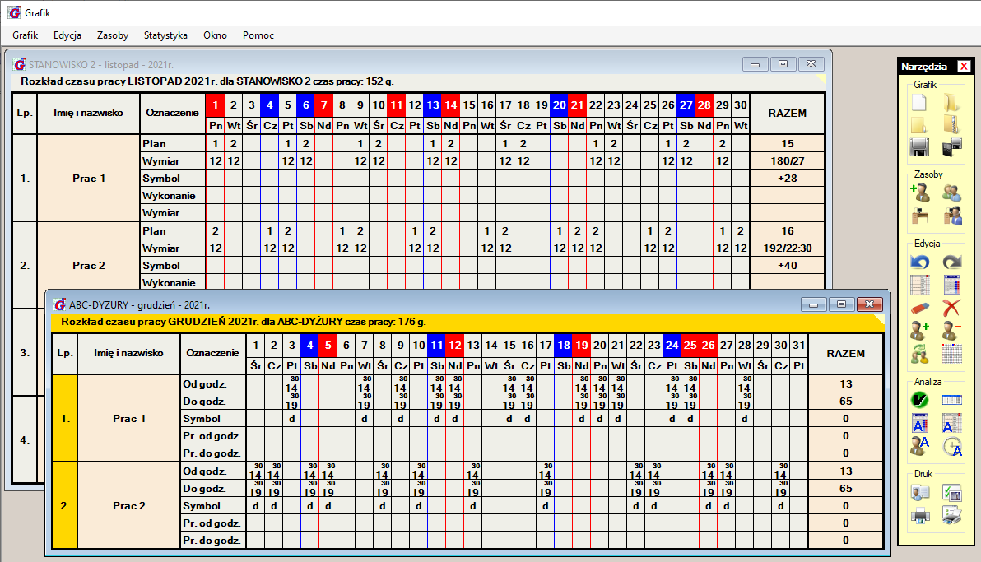Click the desk with operator icon
The width and height of the screenshot is (981, 562).
coord(952,216)
